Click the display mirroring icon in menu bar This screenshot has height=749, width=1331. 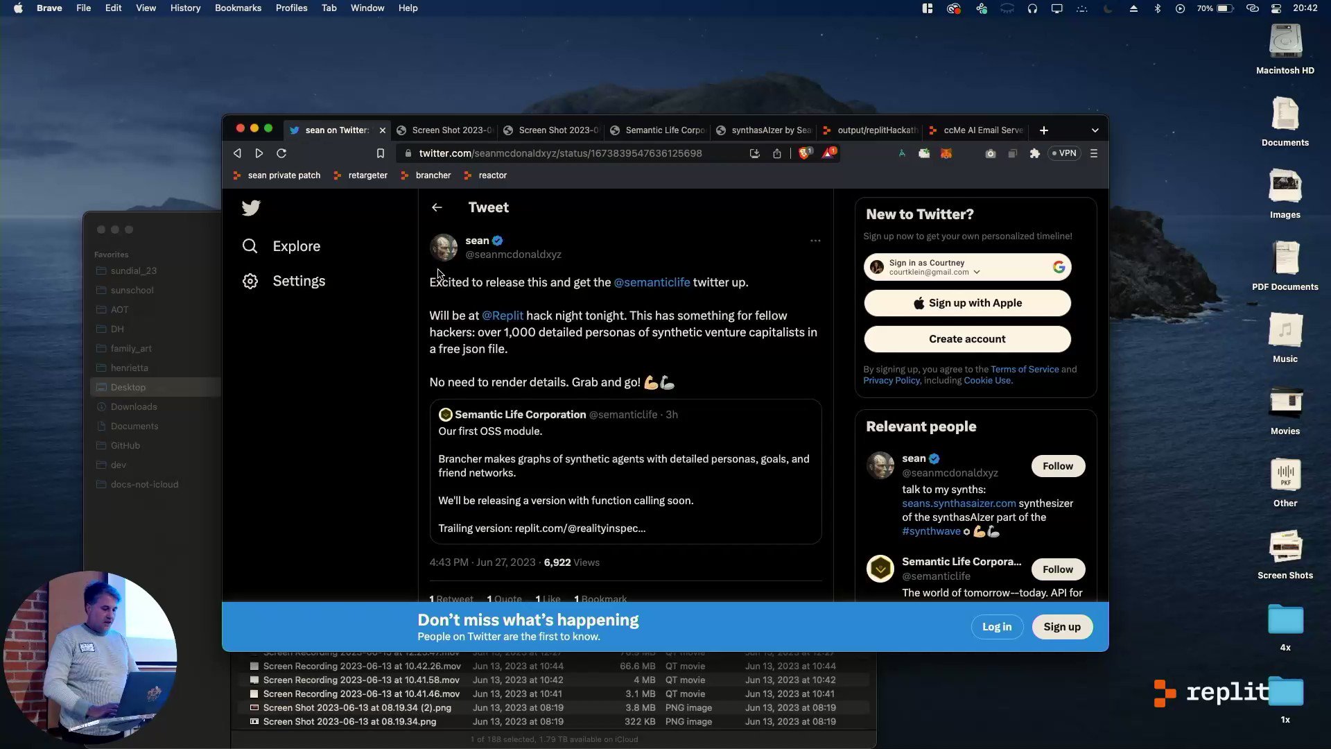coord(1056,8)
